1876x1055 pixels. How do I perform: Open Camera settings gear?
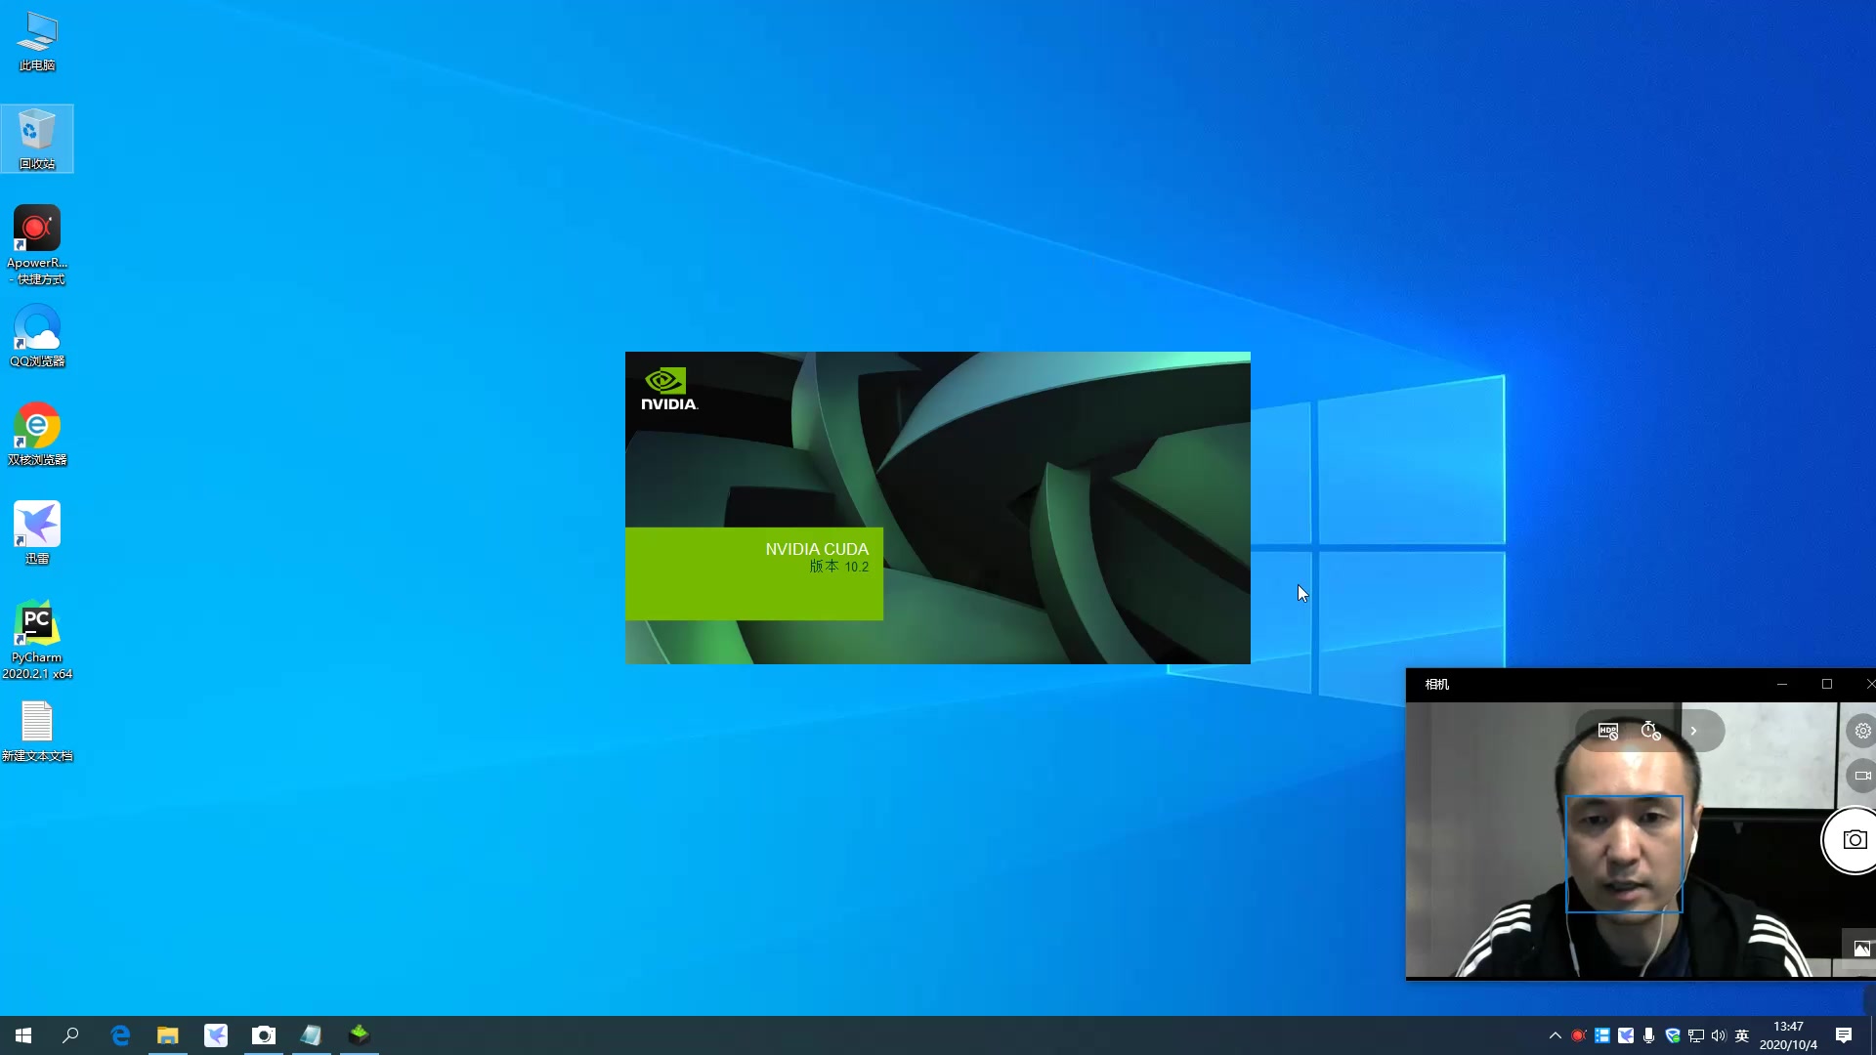coord(1862,731)
